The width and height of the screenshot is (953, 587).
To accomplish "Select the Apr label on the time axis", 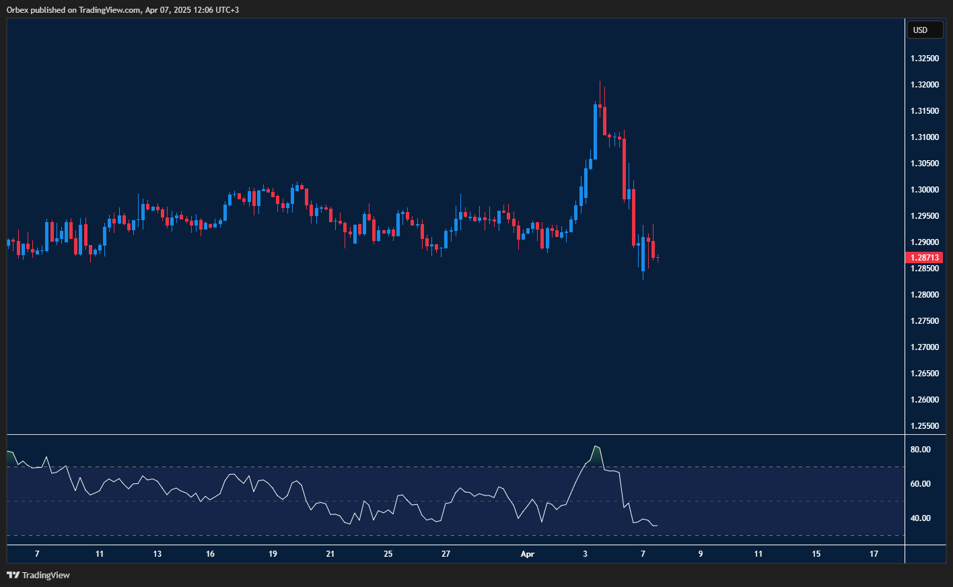I will [x=528, y=553].
